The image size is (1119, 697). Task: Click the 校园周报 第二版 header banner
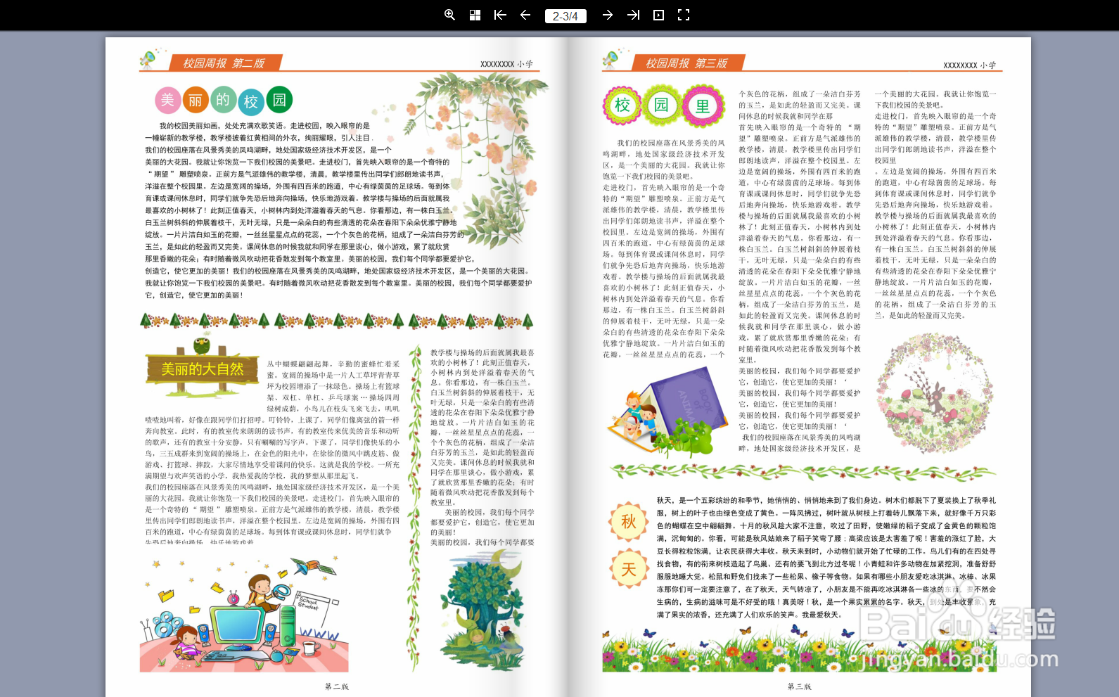tap(224, 63)
